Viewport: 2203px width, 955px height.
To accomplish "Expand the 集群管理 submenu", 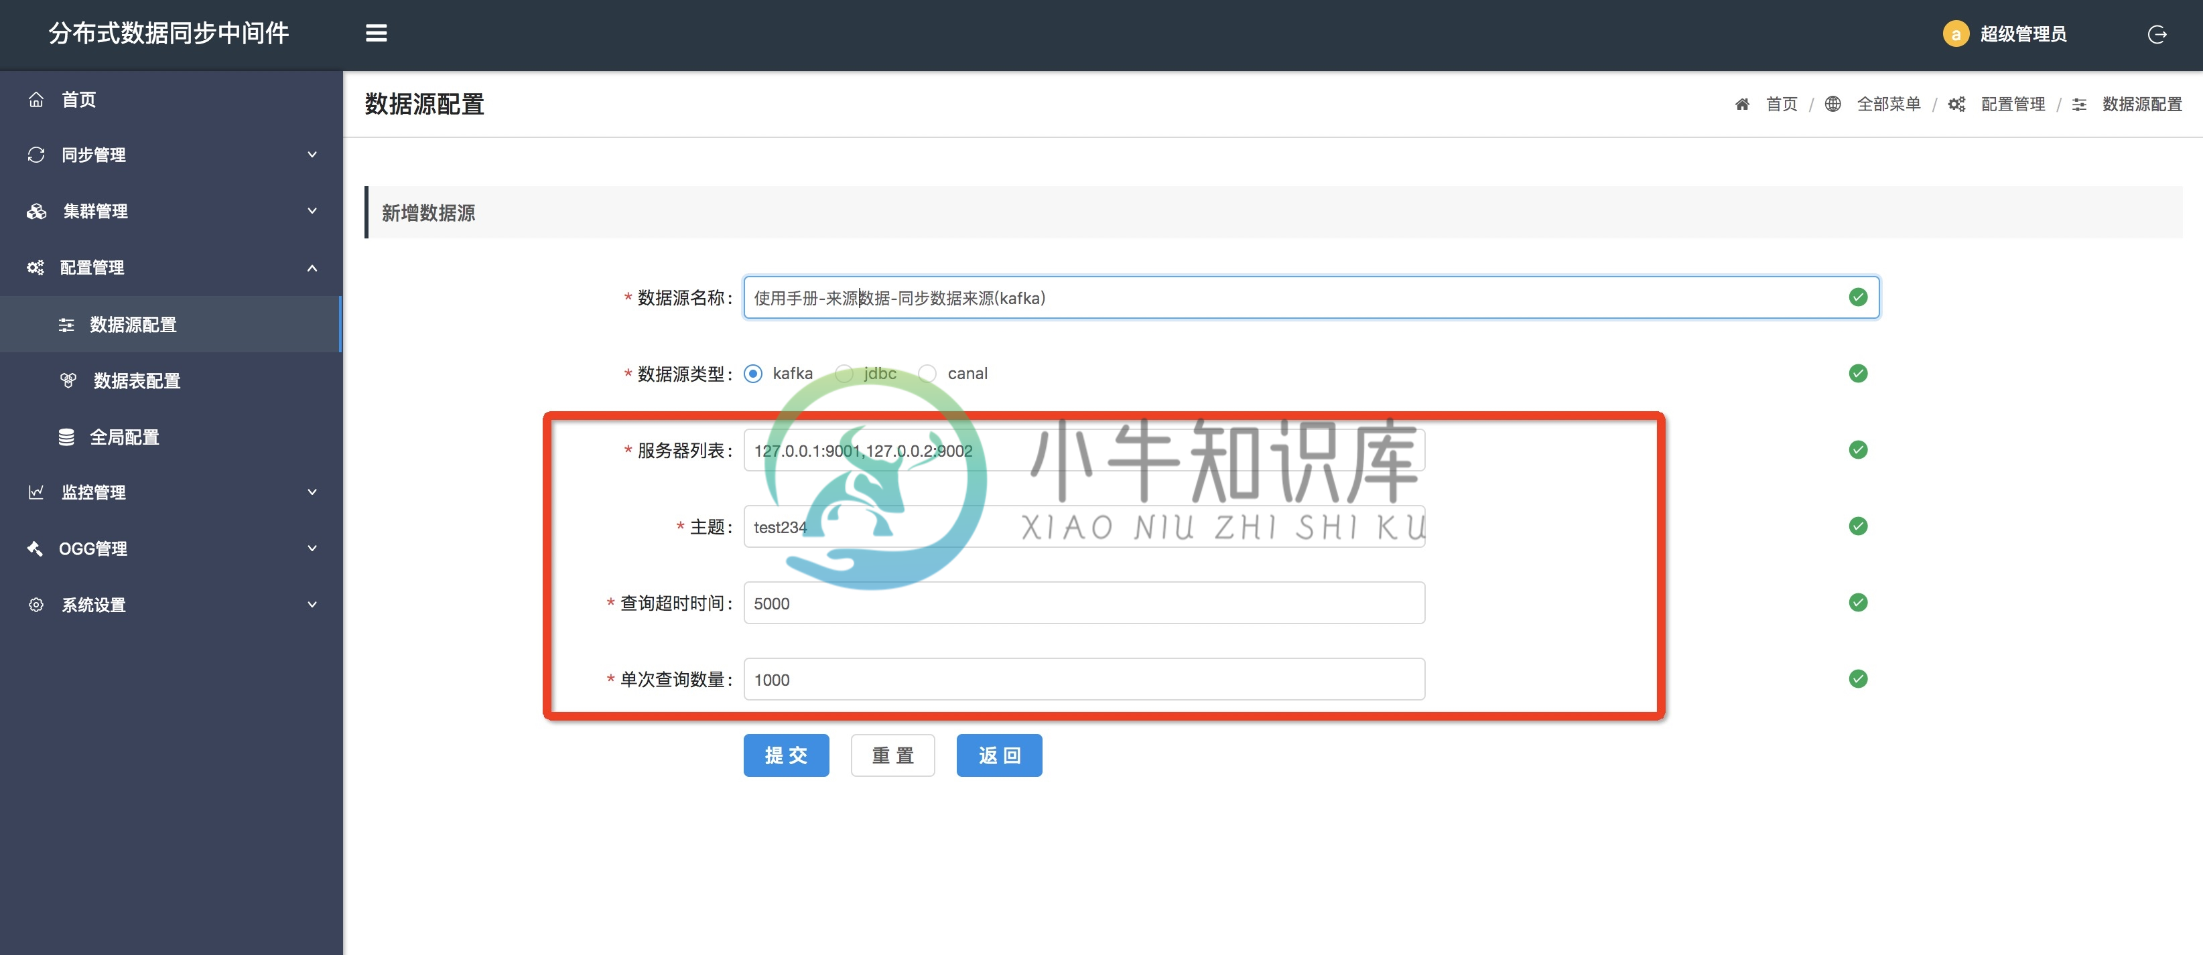I will tap(169, 211).
